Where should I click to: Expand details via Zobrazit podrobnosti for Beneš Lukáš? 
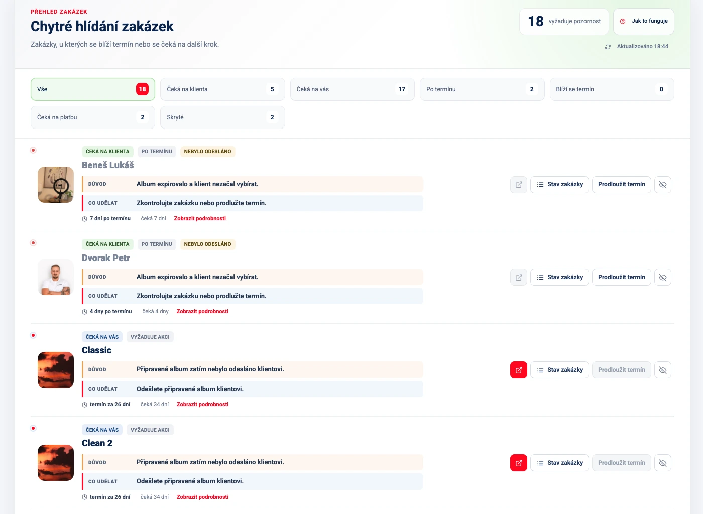[x=200, y=219]
